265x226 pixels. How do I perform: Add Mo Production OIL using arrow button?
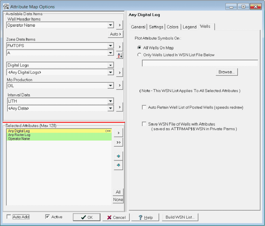[119, 85]
